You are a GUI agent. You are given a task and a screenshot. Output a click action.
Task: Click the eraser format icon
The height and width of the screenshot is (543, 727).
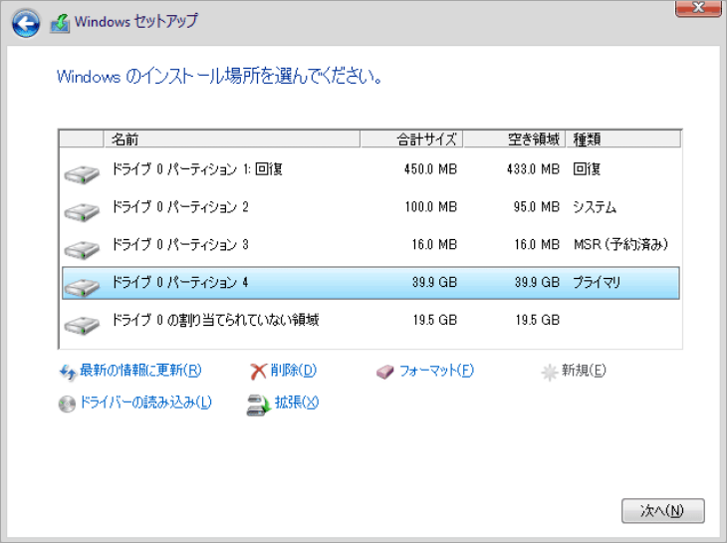[384, 372]
